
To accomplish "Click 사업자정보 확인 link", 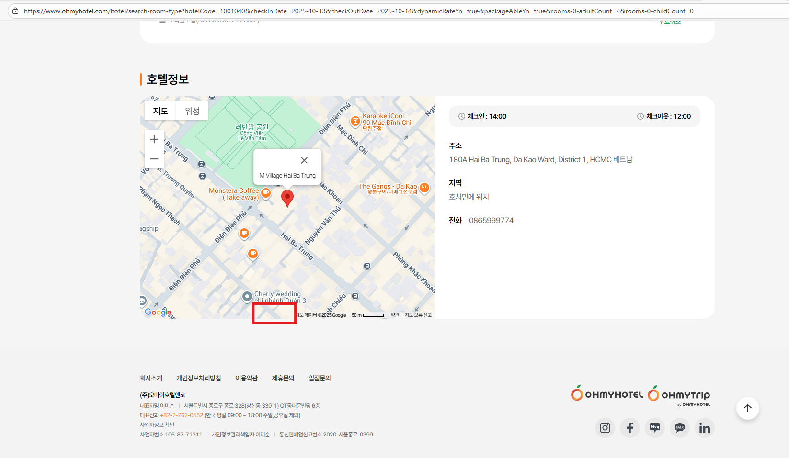I will pos(157,425).
